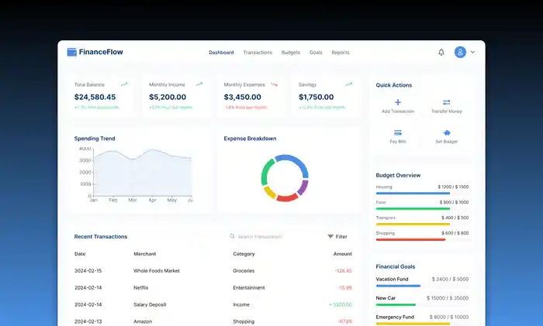
Task: Switch to the Transactions tab
Action: coord(258,53)
